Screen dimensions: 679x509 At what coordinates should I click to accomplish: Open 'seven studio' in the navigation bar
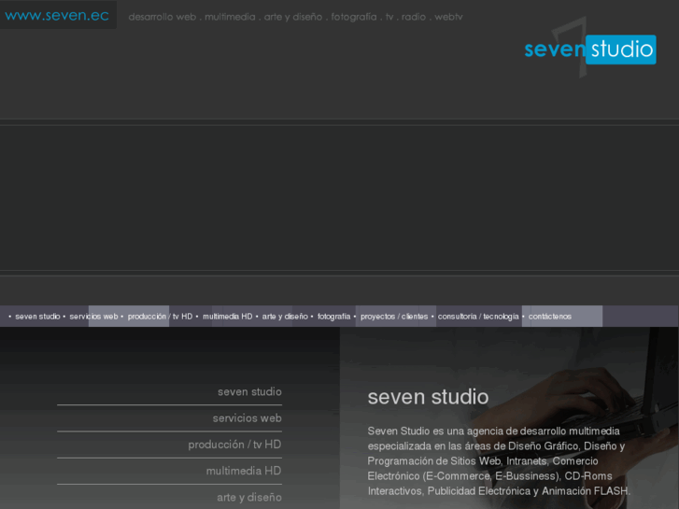pos(37,317)
